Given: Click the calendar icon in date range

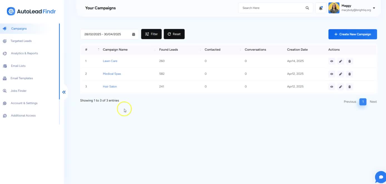Looking at the screenshot, I should pos(133,34).
